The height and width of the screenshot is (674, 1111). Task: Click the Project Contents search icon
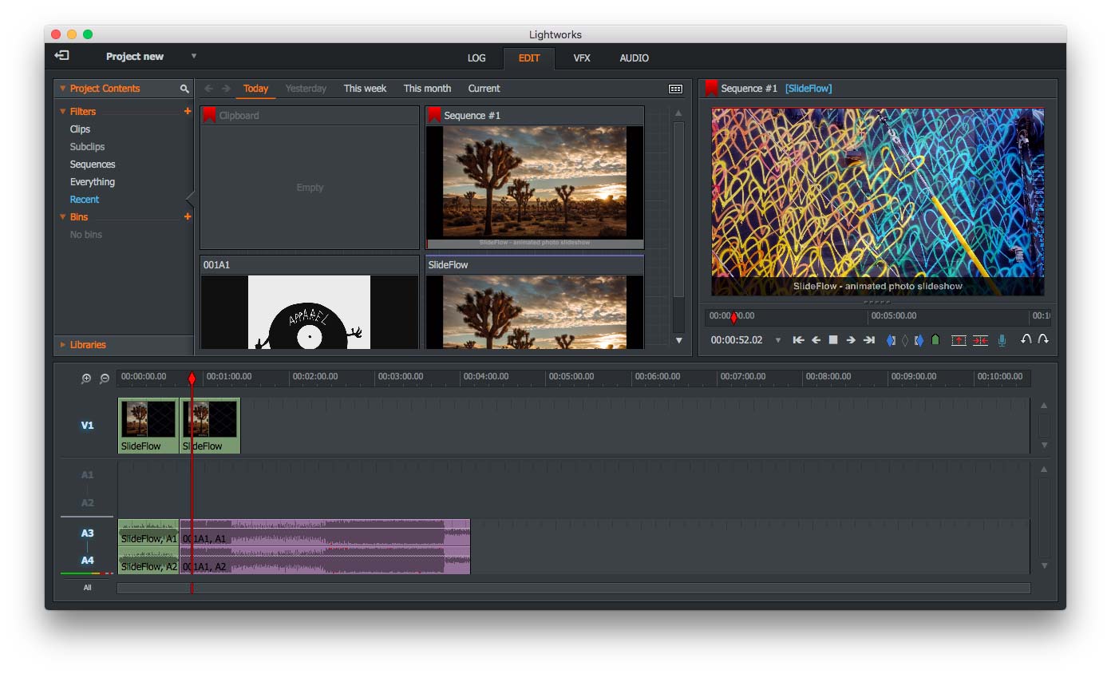(x=184, y=89)
